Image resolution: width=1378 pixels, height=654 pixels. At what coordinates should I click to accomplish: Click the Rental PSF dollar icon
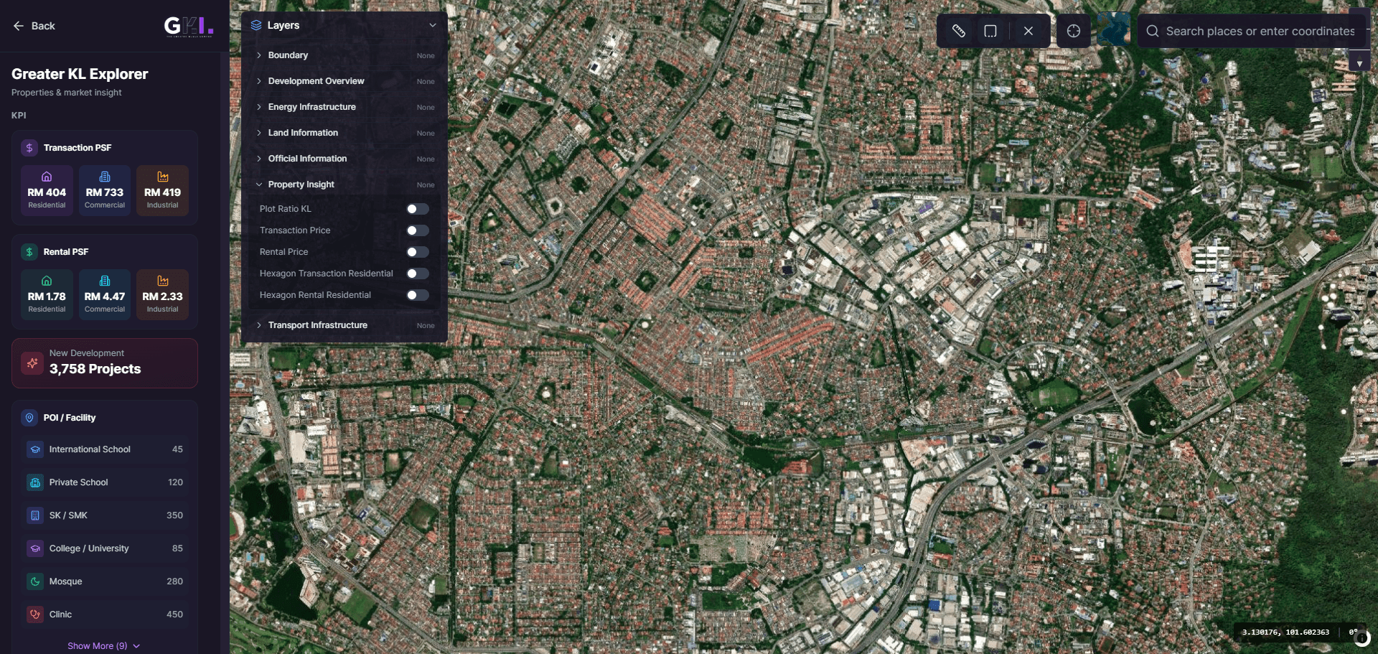coord(29,252)
